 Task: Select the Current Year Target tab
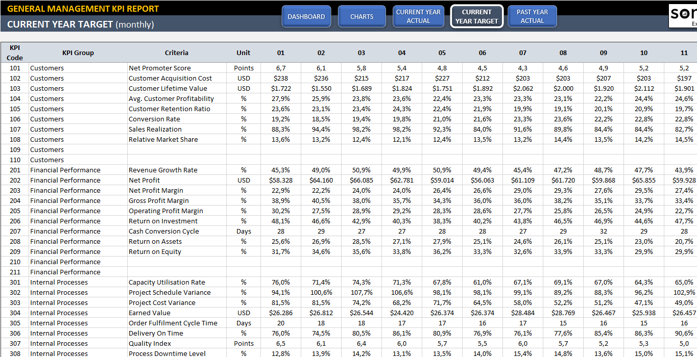pos(476,16)
